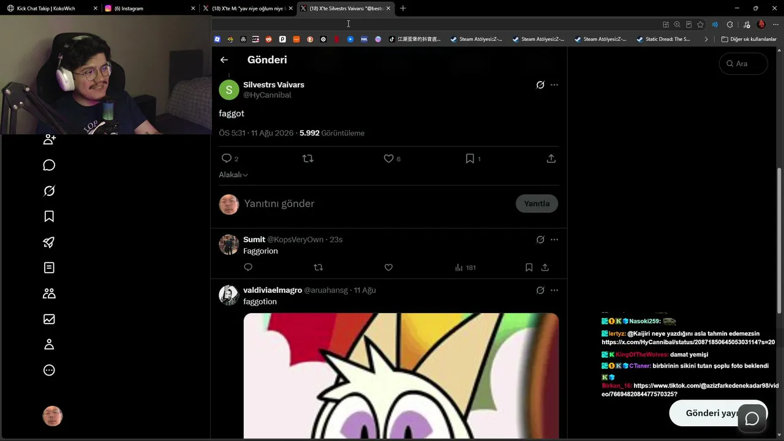Open the Follow requests sidebar icon

50,140
